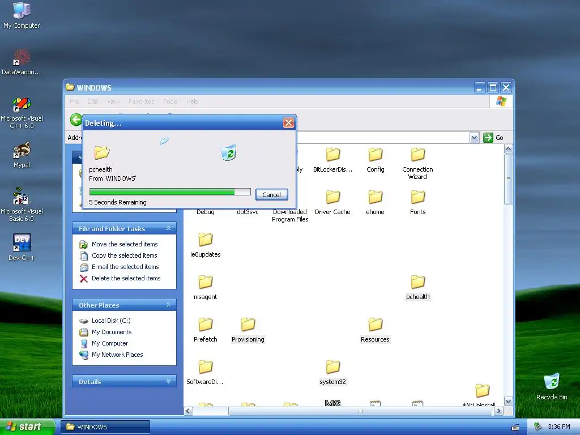Click the Downloaded Program Files label
The height and width of the screenshot is (435, 580).
(290, 216)
